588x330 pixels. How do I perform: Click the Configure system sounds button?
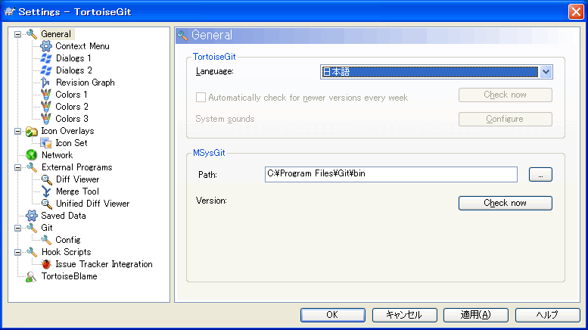505,119
